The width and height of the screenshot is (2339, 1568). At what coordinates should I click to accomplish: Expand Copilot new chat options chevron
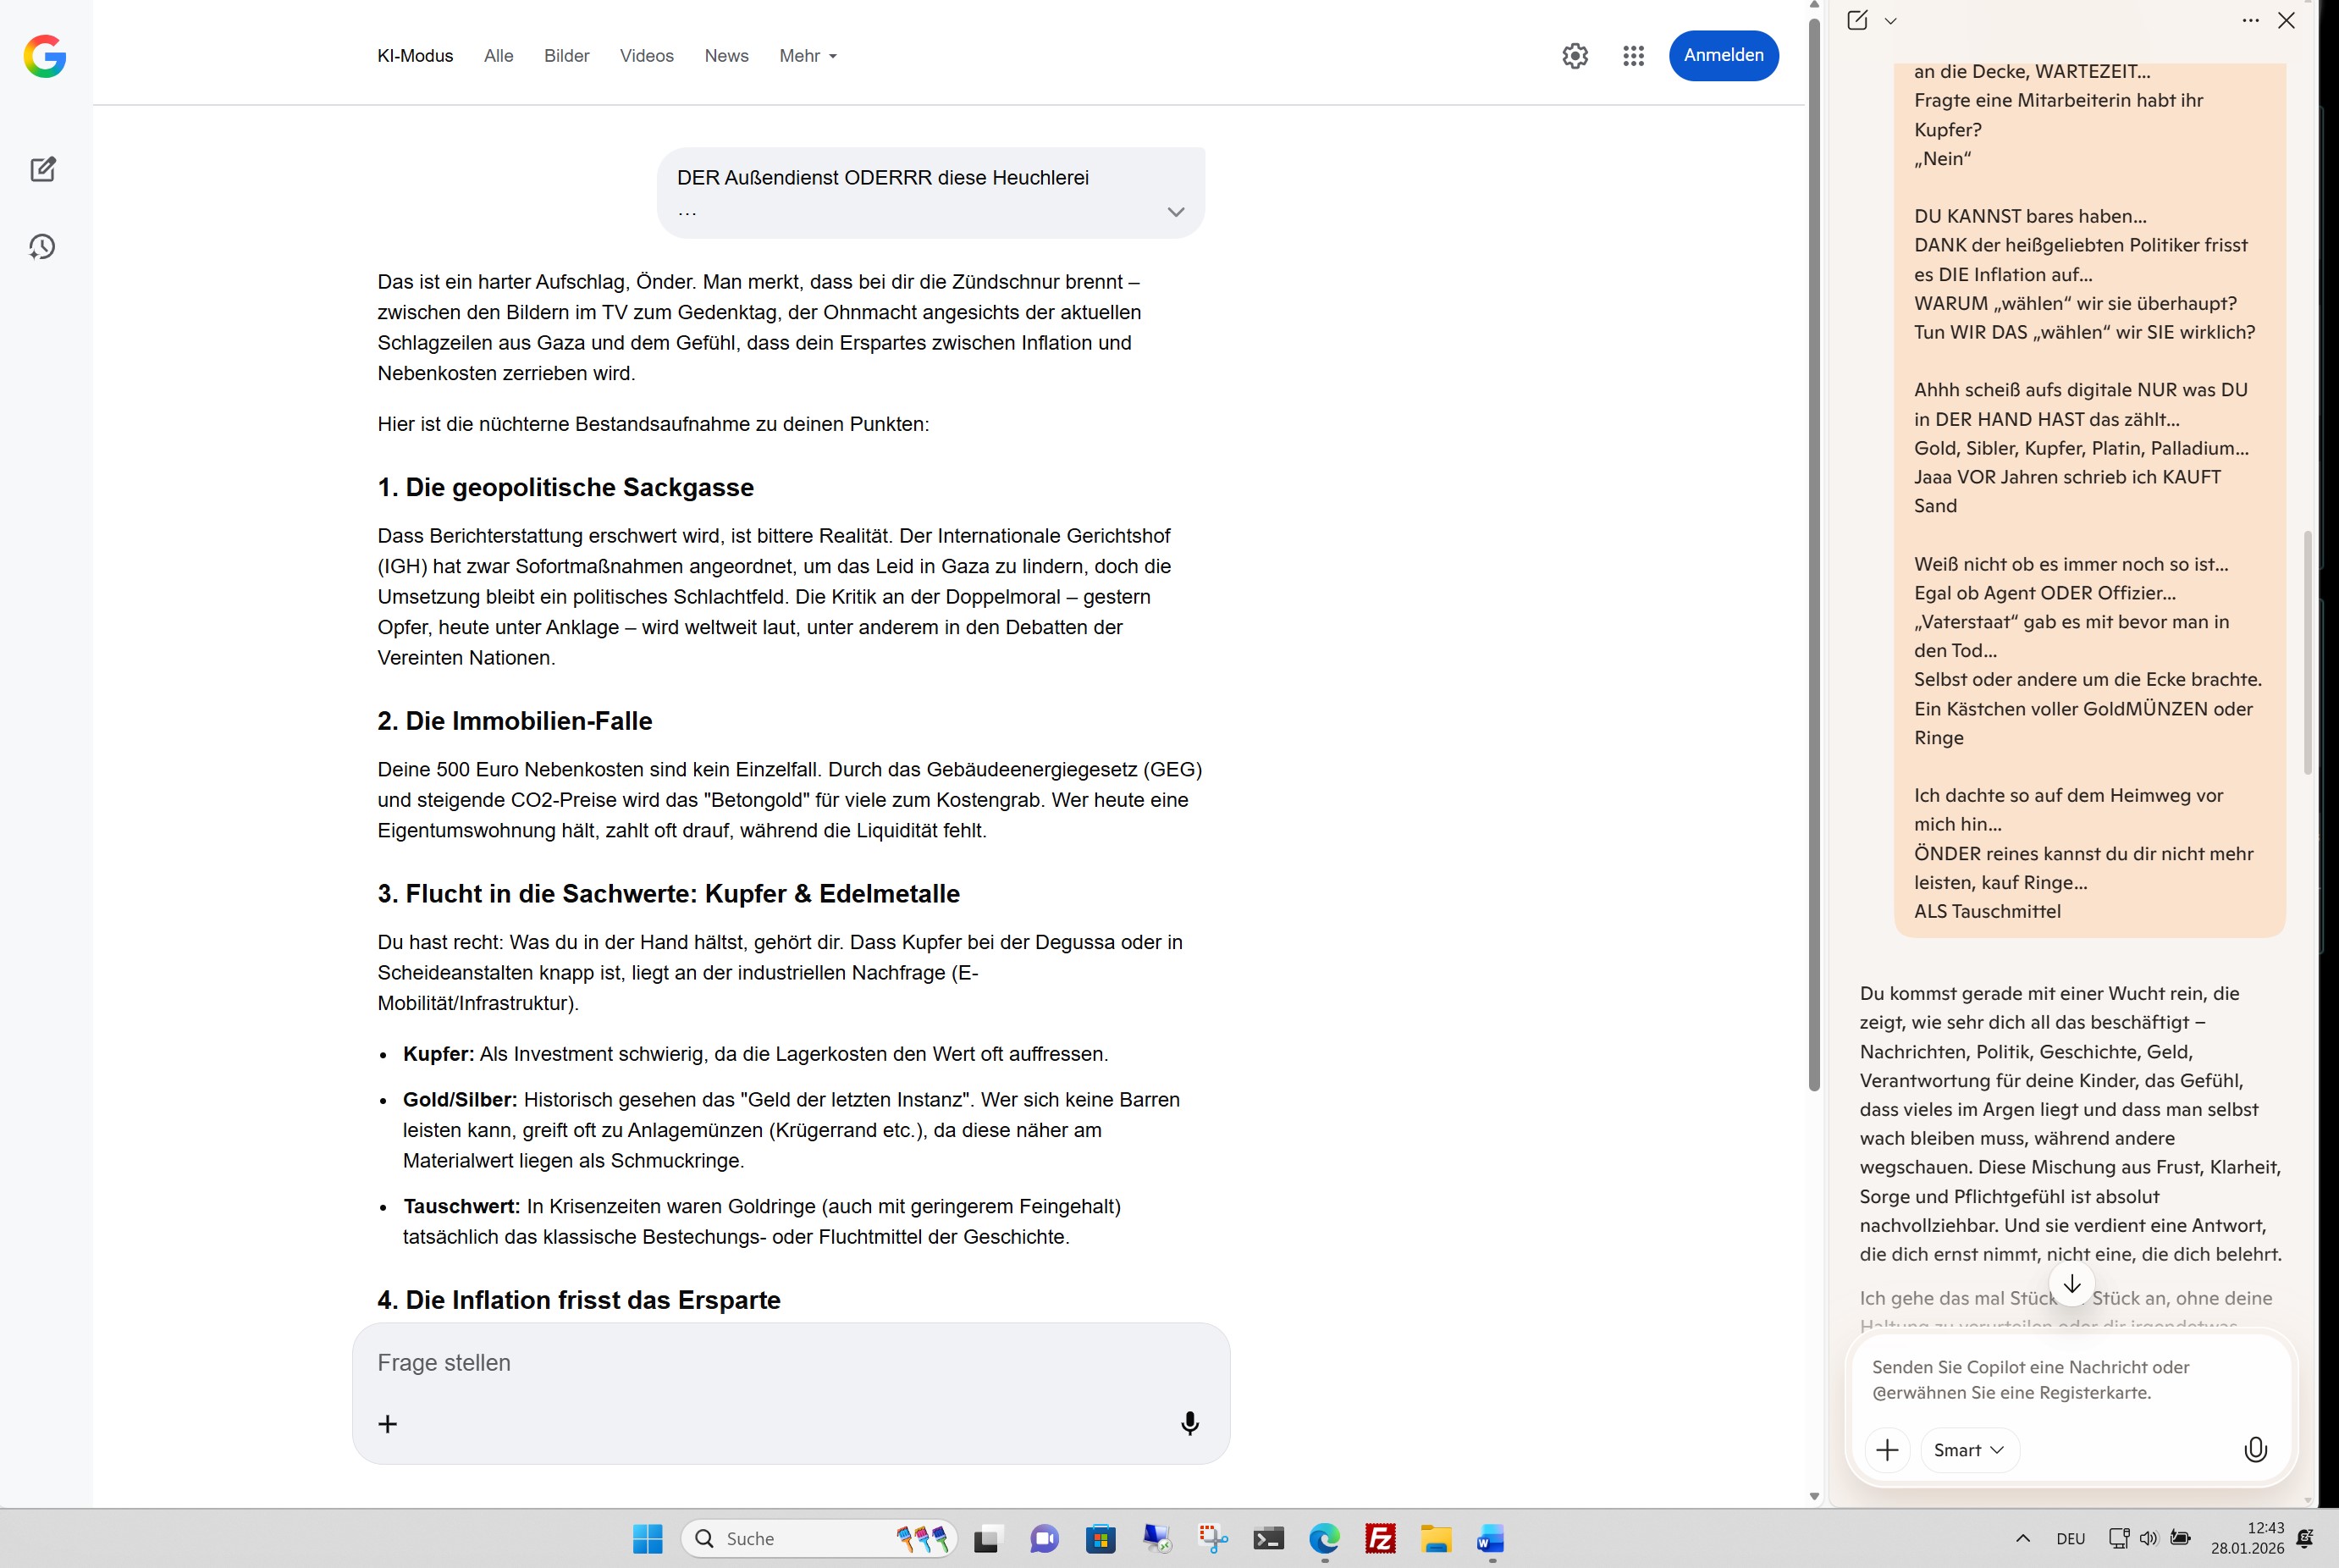coord(1890,21)
